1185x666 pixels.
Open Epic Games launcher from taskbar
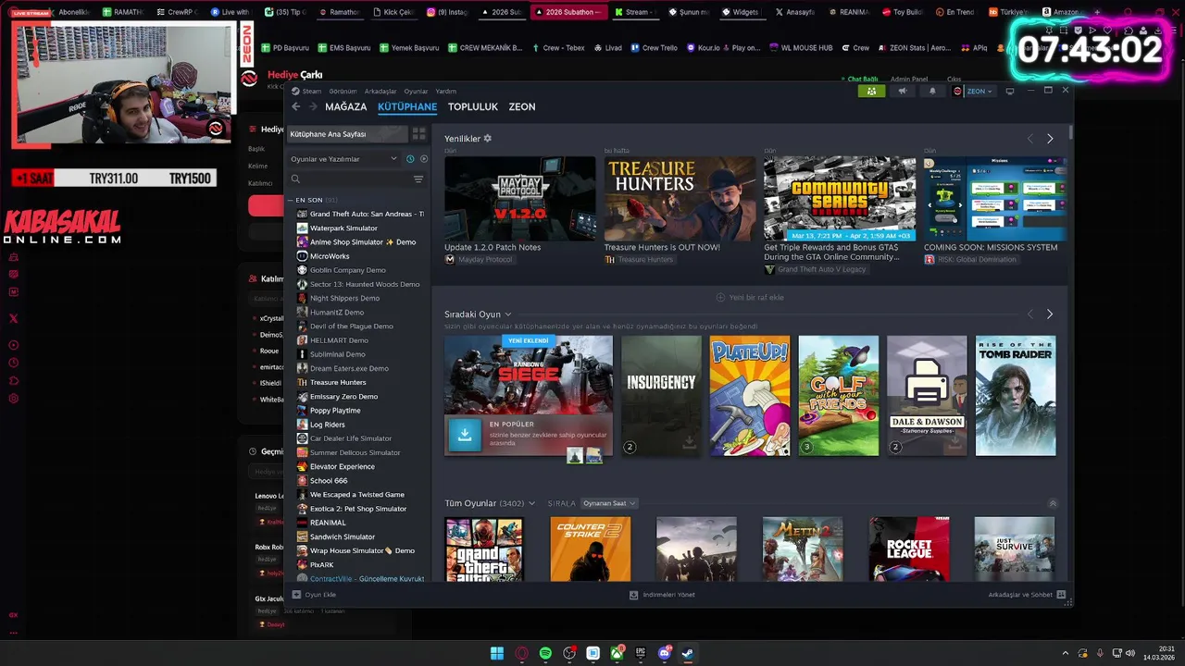pyautogui.click(x=641, y=653)
